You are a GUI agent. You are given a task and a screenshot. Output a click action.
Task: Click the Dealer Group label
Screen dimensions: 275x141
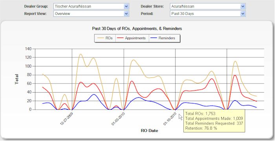click(x=36, y=7)
